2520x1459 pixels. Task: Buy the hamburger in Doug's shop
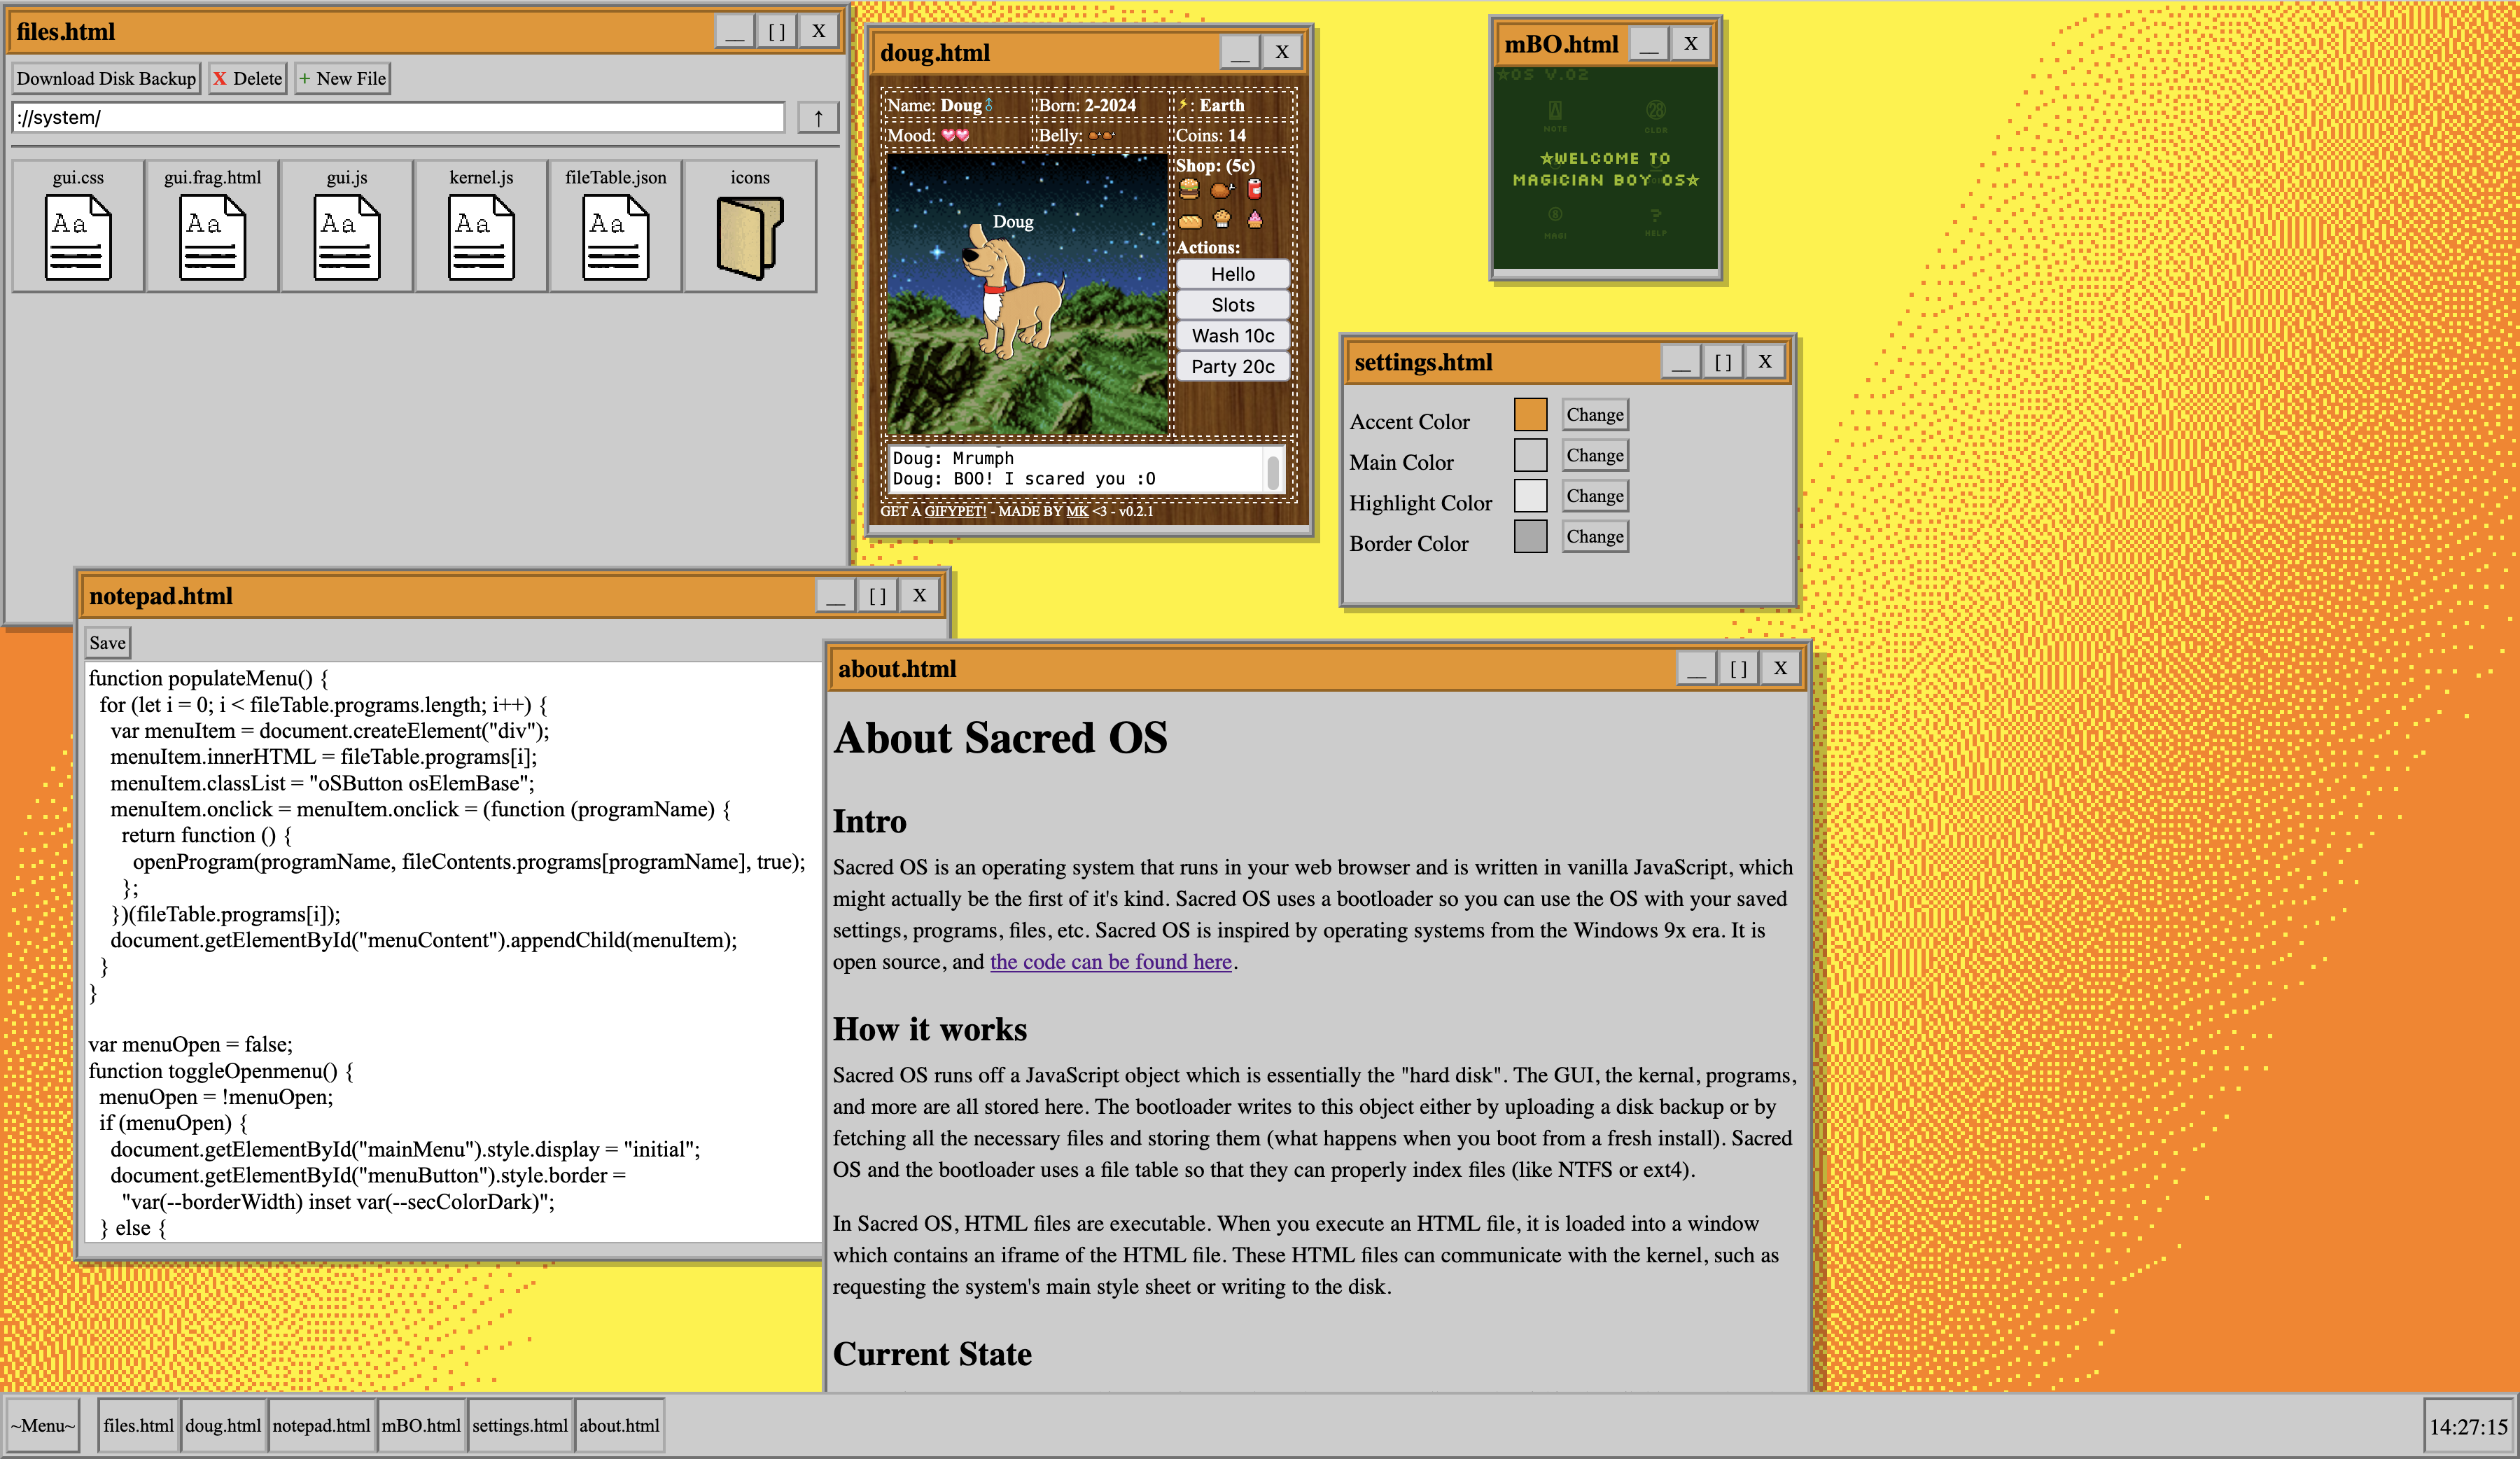click(1189, 188)
